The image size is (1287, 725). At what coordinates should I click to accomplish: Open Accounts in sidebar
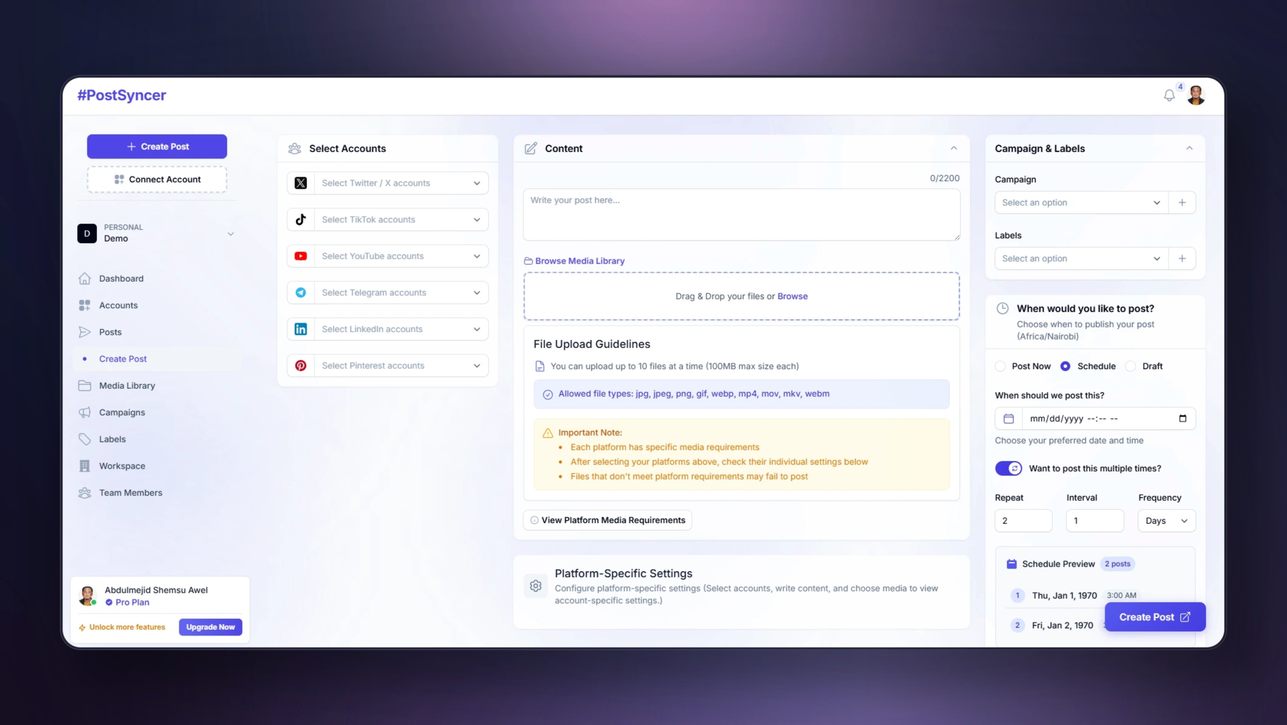point(157,305)
